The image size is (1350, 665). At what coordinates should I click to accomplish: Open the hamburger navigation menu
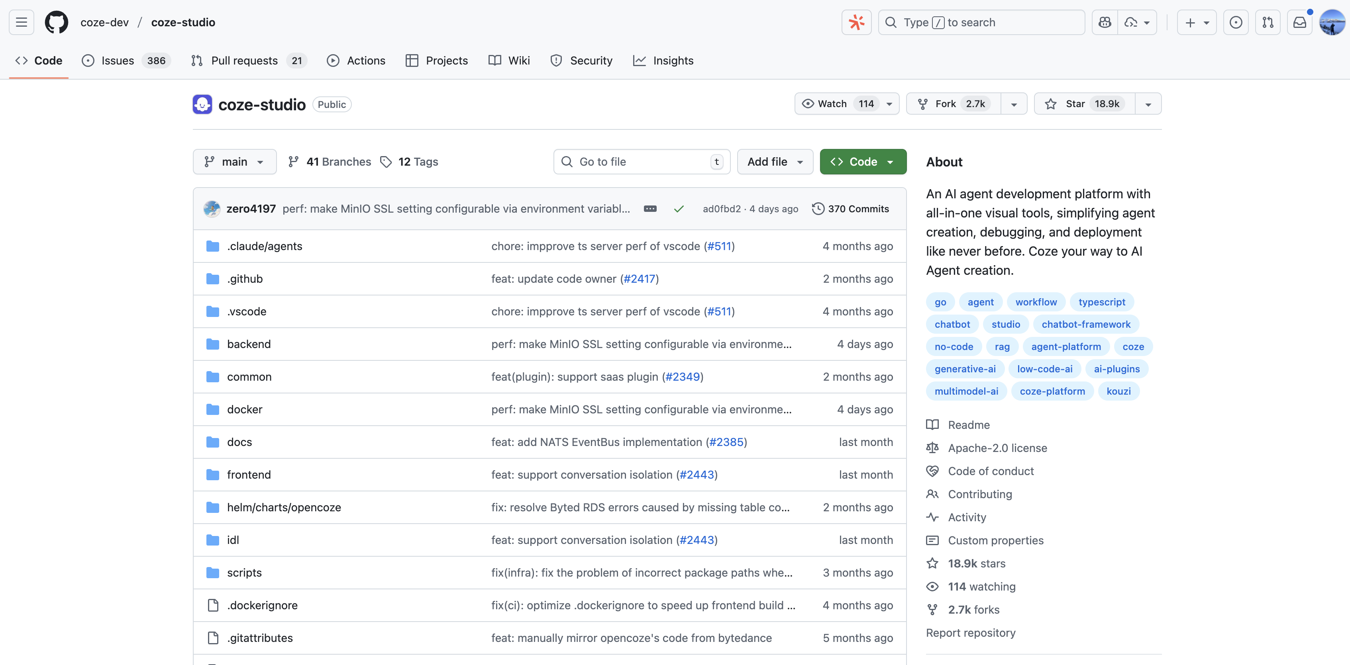22,23
